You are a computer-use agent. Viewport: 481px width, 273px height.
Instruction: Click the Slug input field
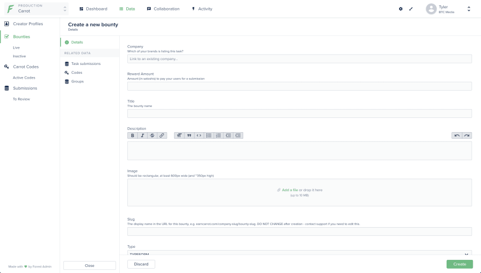300,232
